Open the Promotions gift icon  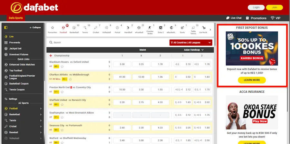point(247,18)
